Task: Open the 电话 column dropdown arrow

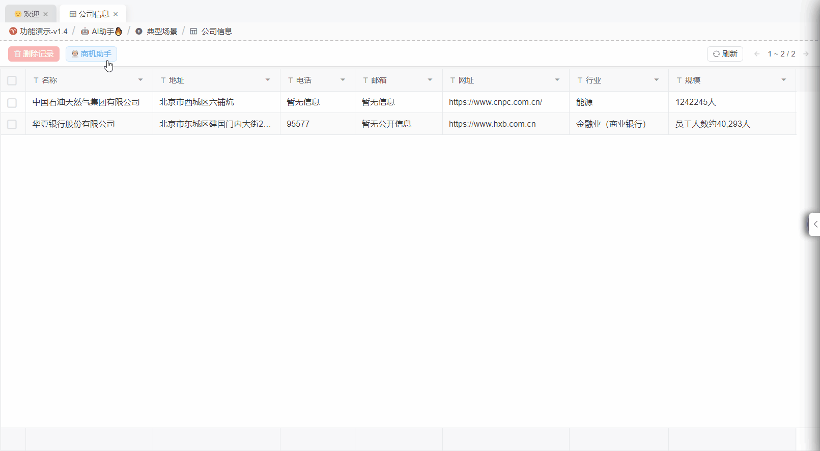Action: 343,80
